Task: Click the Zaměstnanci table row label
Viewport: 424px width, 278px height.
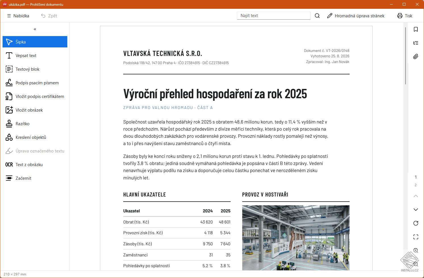Action: (x=135, y=255)
